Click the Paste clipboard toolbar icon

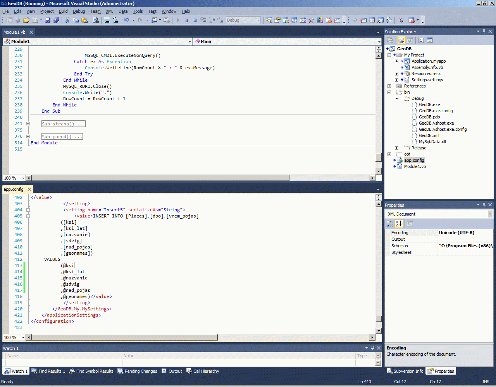(x=84, y=20)
